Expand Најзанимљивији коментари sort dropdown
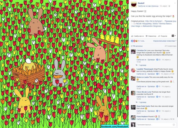 165,41
